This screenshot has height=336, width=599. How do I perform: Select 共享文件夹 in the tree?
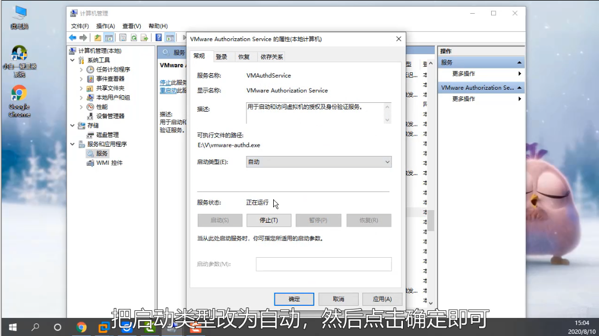[x=110, y=88]
